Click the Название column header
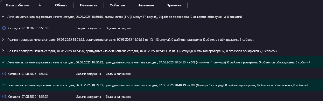 (146, 5)
